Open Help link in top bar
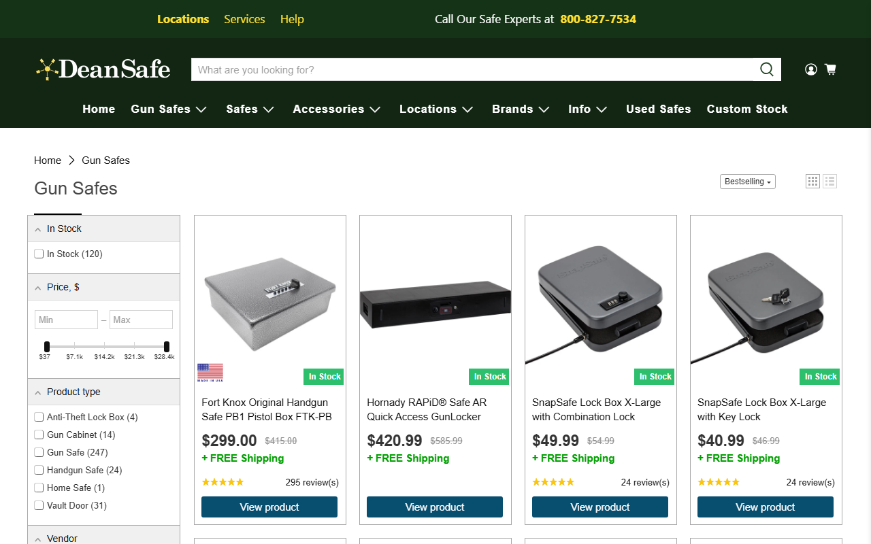Screen dimensions: 871x544 [292, 19]
